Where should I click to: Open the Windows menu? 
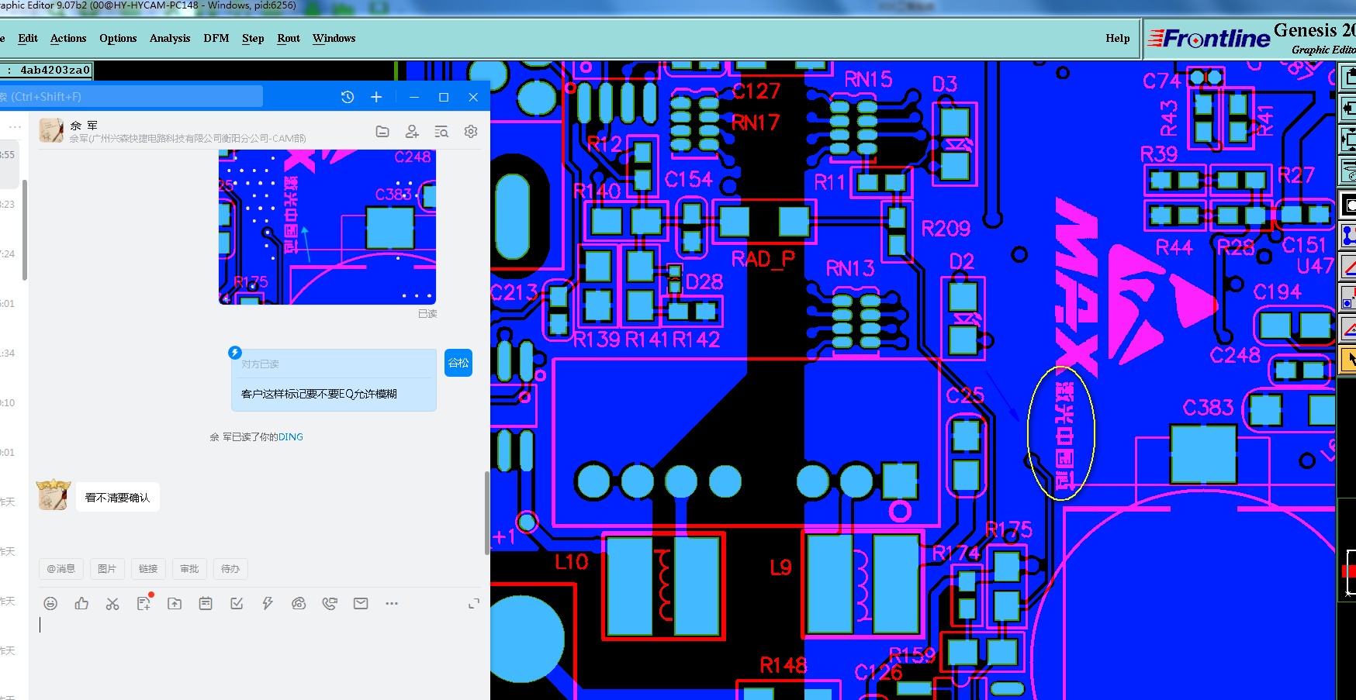[334, 39]
